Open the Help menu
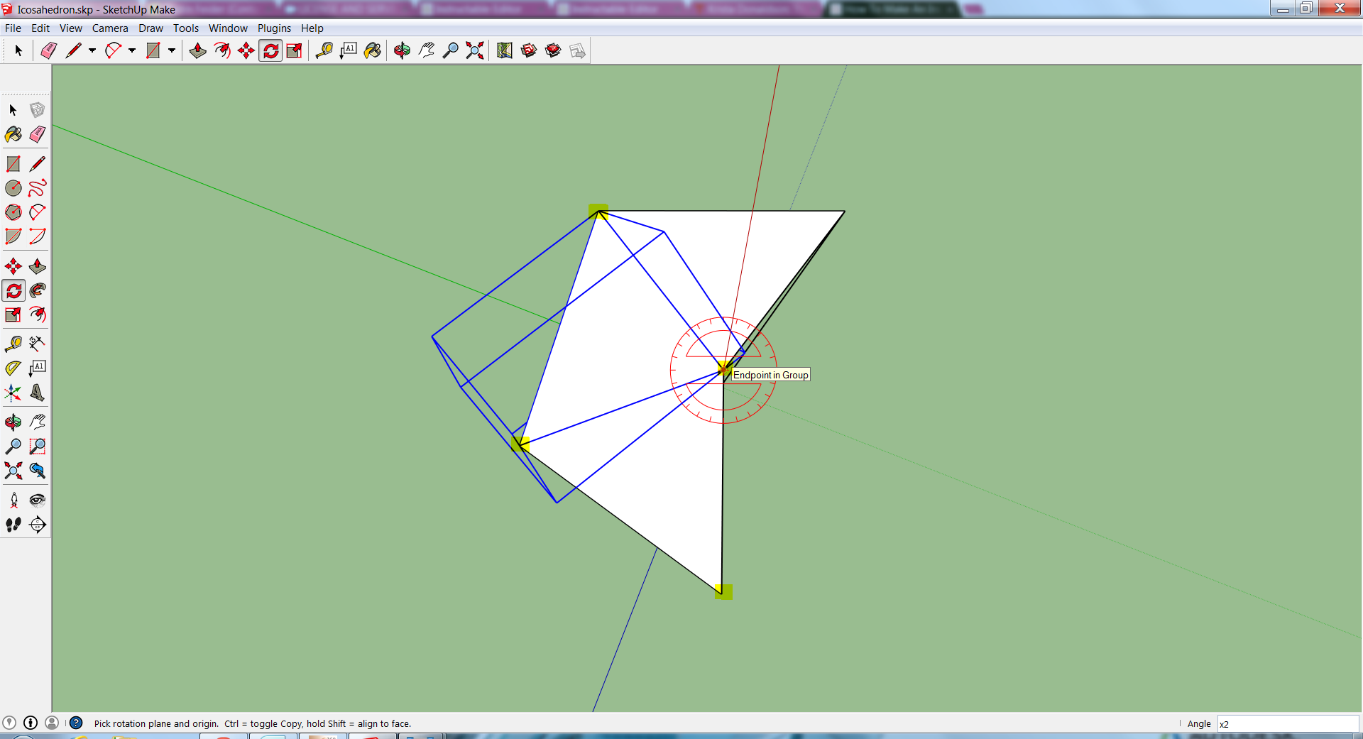This screenshot has height=739, width=1363. click(312, 28)
